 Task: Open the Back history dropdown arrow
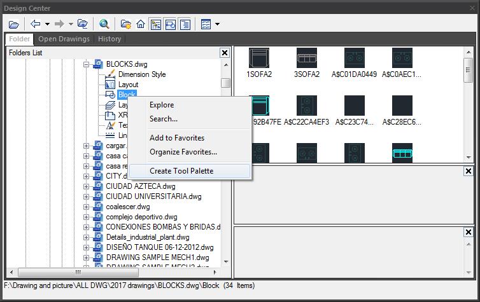(x=47, y=24)
